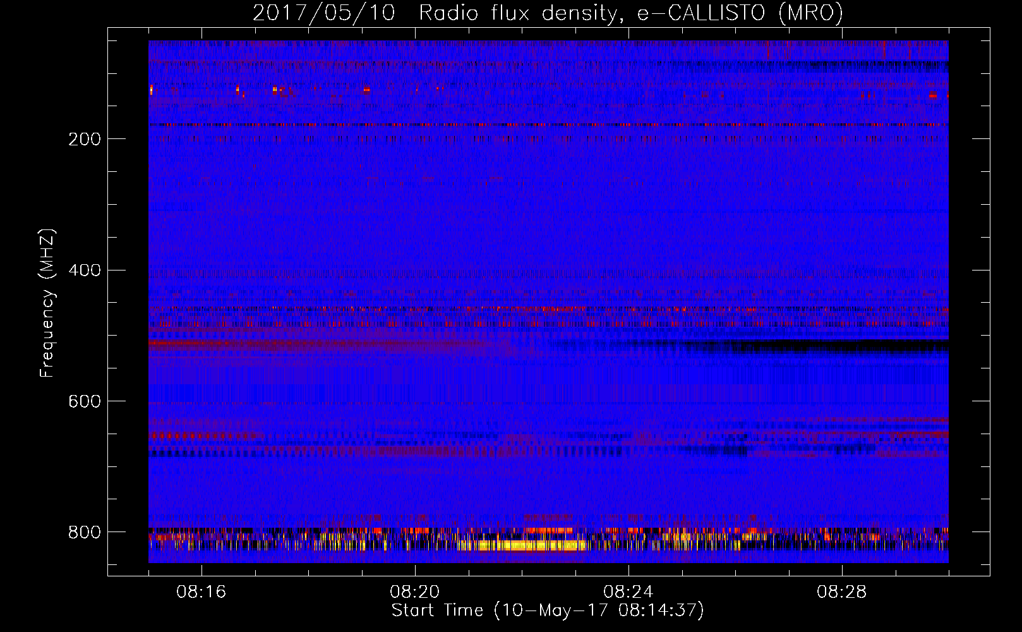Click the 08:20 time tick label
Image resolution: width=1022 pixels, height=632 pixels.
point(415,592)
